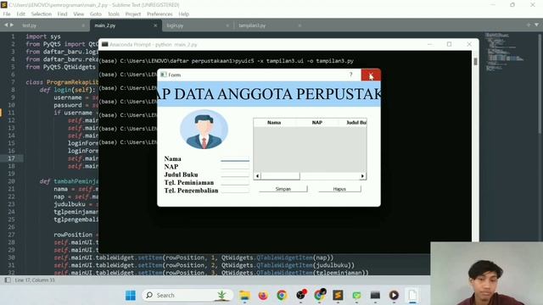This screenshot has width=543, height=305.
Task: Minimize the Anaconda Prompt window
Action: 430,44
